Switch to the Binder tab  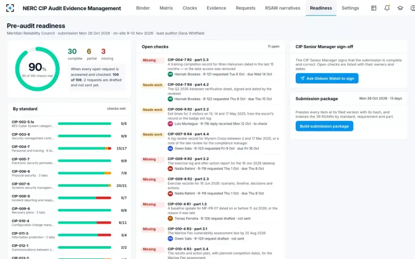143,8
